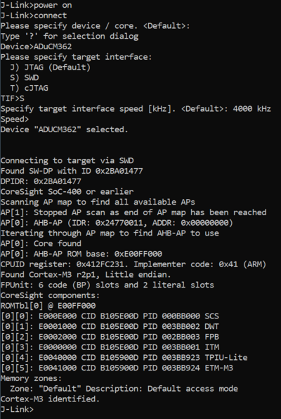The height and width of the screenshot is (419, 281).
Task: Click the 'Cortex-M3 identified.' message
Action: [50, 399]
